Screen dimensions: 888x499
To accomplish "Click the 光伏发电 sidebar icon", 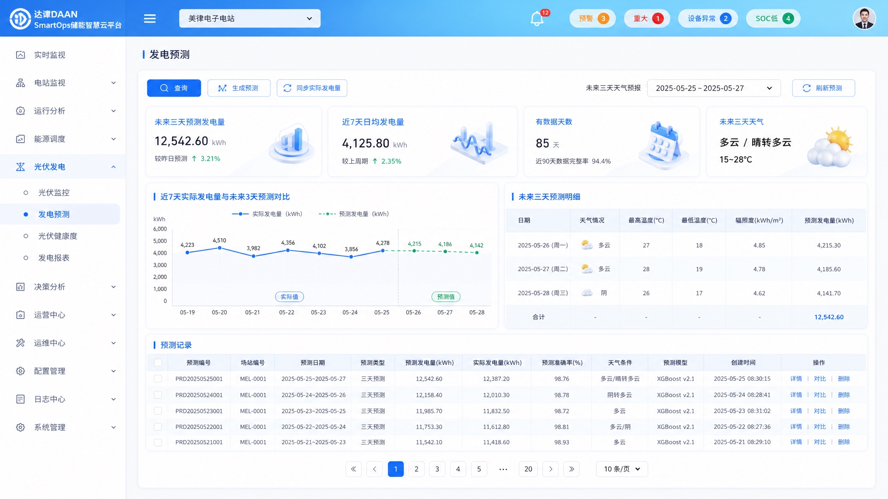I will [x=20, y=167].
